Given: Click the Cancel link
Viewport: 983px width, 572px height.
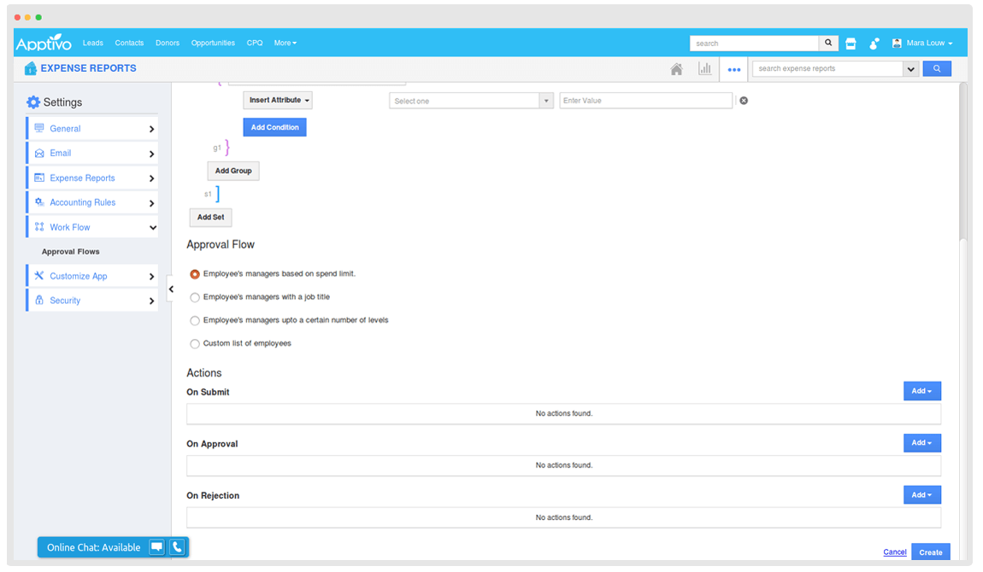Looking at the screenshot, I should click(x=895, y=552).
